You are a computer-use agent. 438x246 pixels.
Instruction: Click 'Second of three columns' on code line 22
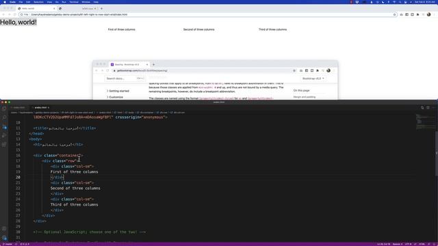tap(75, 189)
